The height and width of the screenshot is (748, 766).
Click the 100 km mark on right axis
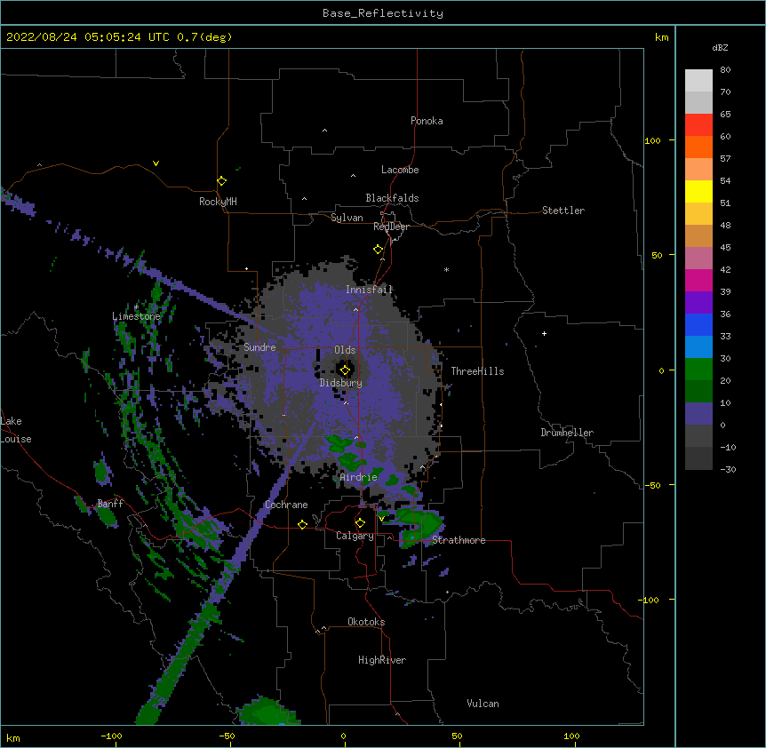pos(652,140)
